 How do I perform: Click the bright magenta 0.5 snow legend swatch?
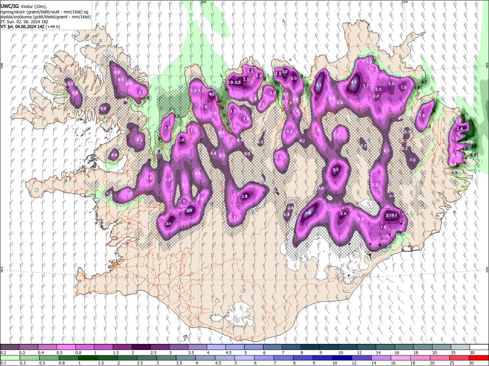(x=66, y=347)
